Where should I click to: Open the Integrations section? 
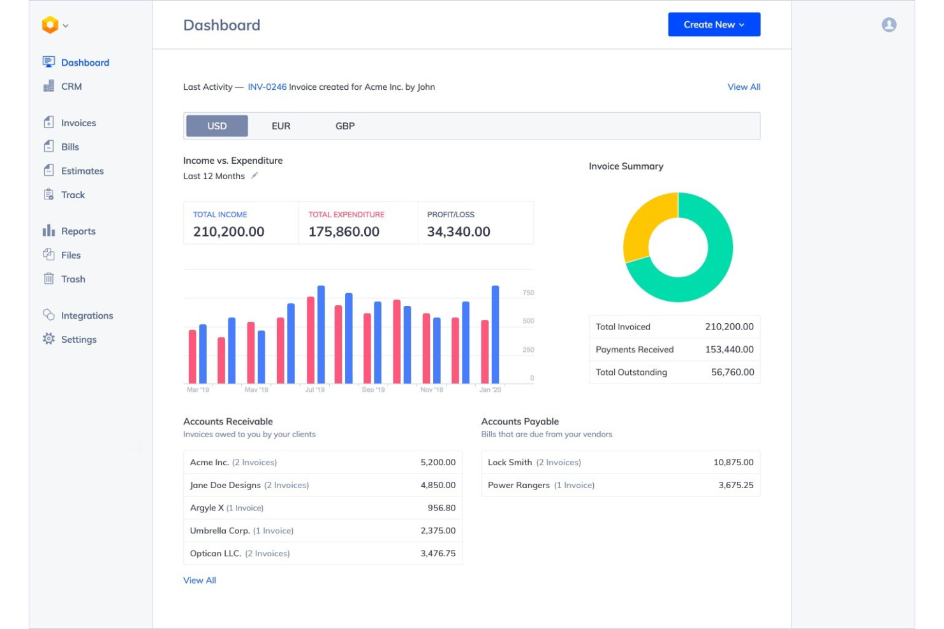[86, 315]
